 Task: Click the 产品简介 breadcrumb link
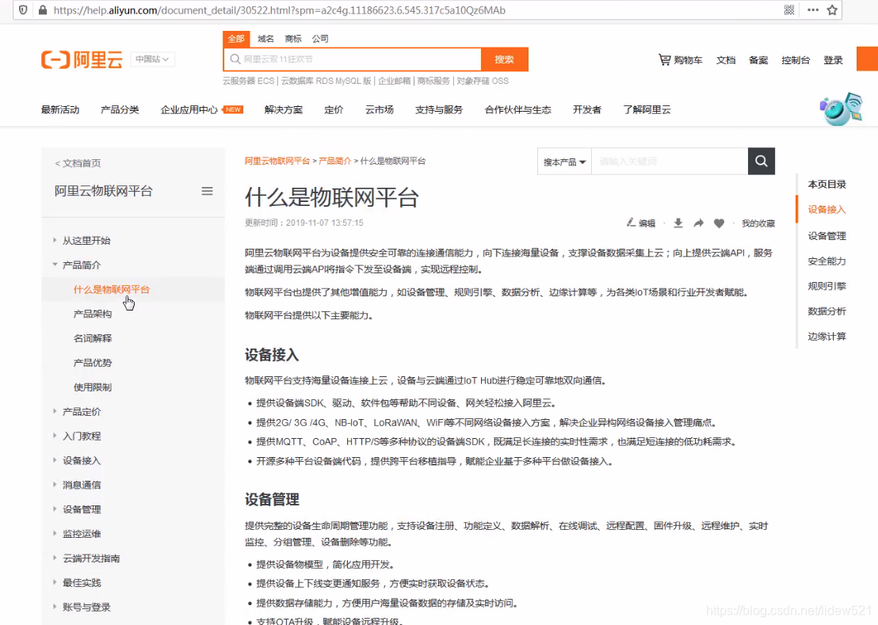(x=335, y=161)
